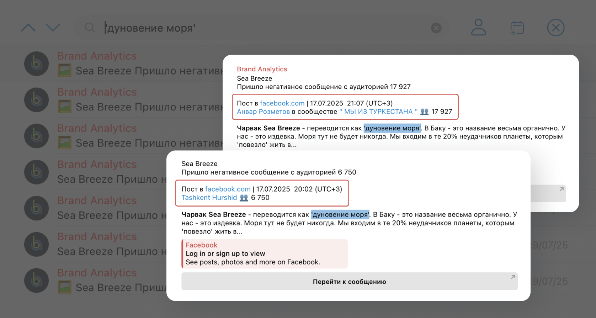Open second Brand Analytics result avatar

pos(36,100)
